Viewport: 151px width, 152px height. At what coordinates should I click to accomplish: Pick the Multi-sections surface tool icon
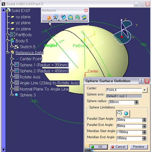point(77,17)
